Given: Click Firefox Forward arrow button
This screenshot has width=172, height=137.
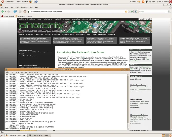Looking at the screenshot, I should 9,12.
